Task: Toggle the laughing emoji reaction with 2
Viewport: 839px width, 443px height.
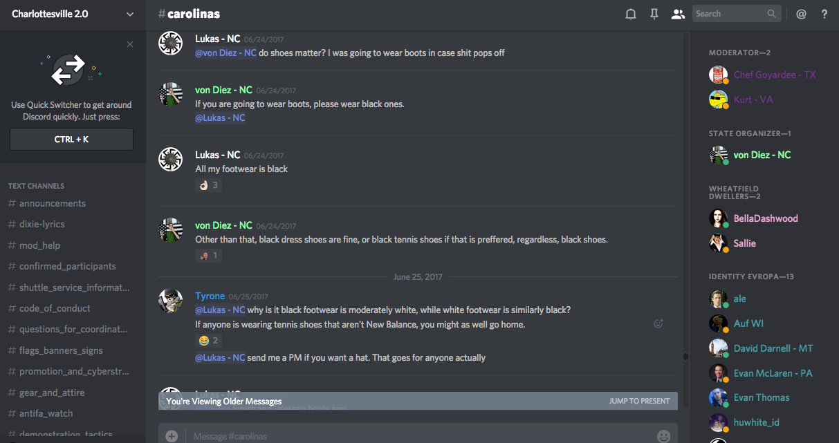Action: 208,341
